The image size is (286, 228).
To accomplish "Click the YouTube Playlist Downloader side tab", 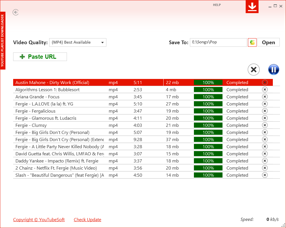I will (x=3, y=40).
